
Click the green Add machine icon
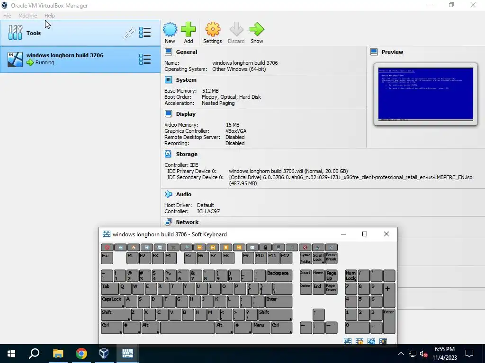point(189,33)
